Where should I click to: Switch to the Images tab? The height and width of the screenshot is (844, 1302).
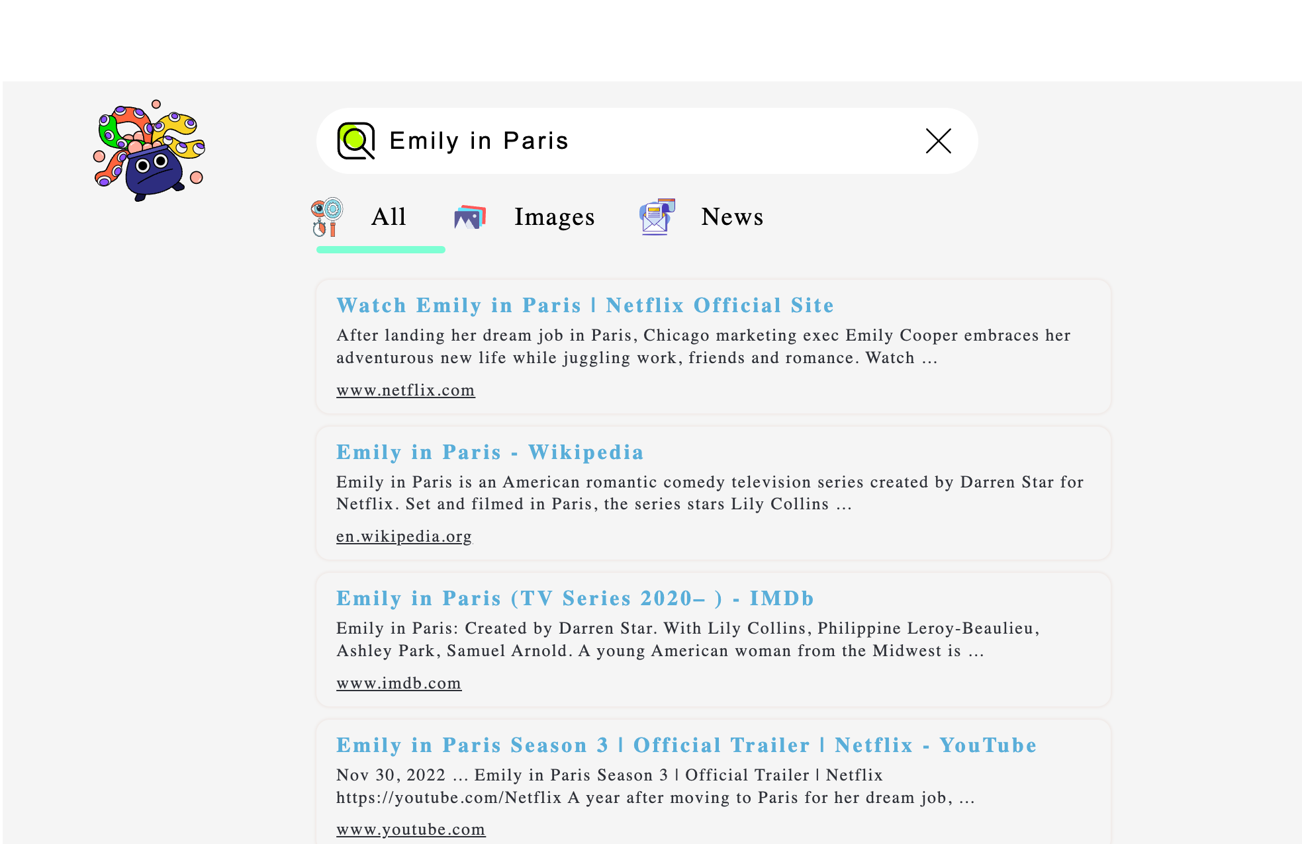click(x=554, y=217)
